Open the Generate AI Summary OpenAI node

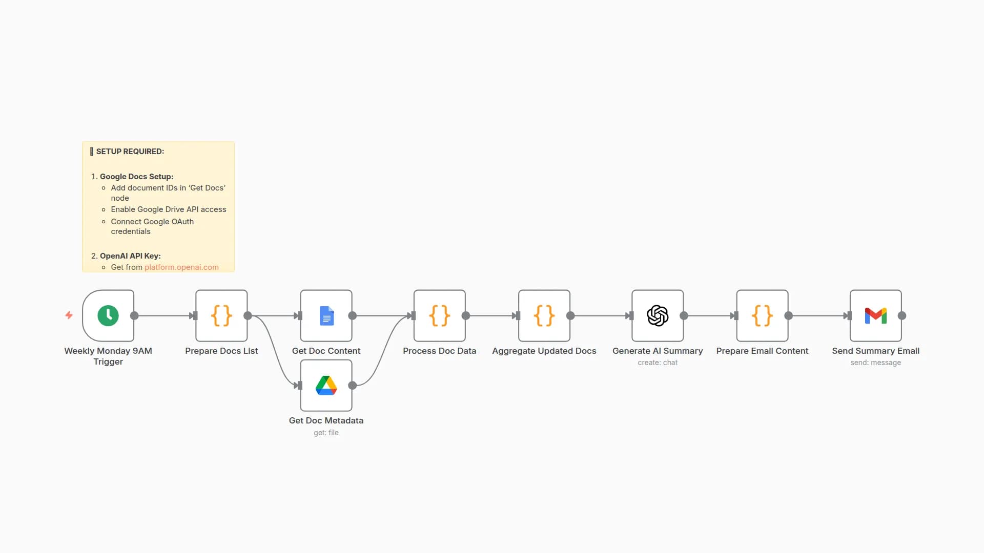click(658, 315)
